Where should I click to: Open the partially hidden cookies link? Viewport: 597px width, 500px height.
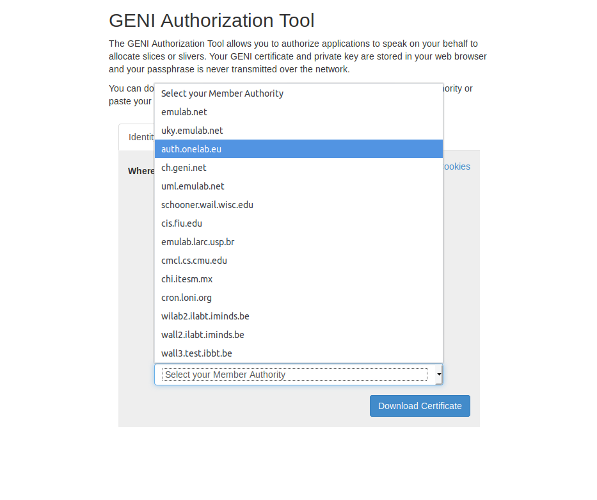pos(457,166)
